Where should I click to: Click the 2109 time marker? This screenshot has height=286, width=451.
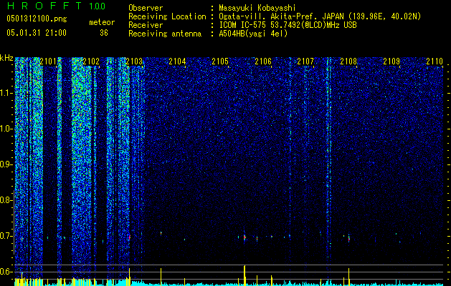tap(391, 61)
